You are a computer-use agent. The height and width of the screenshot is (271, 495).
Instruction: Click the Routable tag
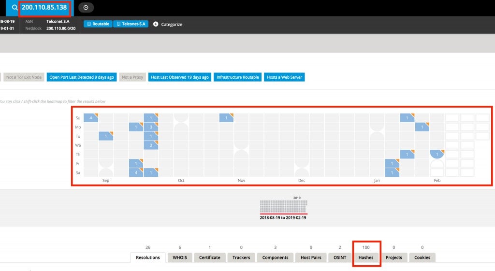point(98,24)
